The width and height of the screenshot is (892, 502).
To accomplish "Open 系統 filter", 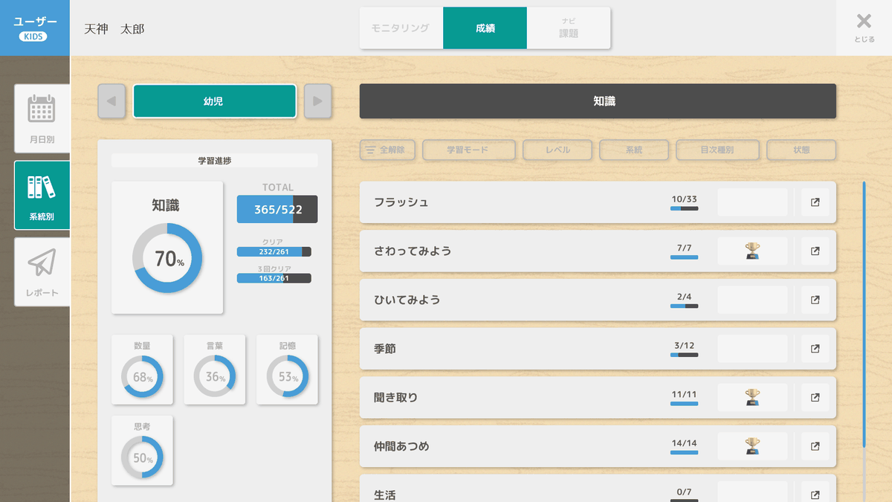I will pyautogui.click(x=634, y=149).
